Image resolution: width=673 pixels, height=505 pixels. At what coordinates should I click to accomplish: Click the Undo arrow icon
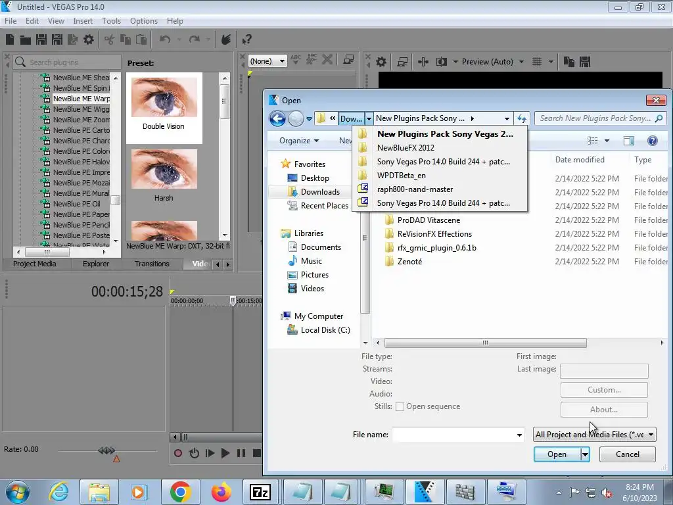[x=165, y=39]
